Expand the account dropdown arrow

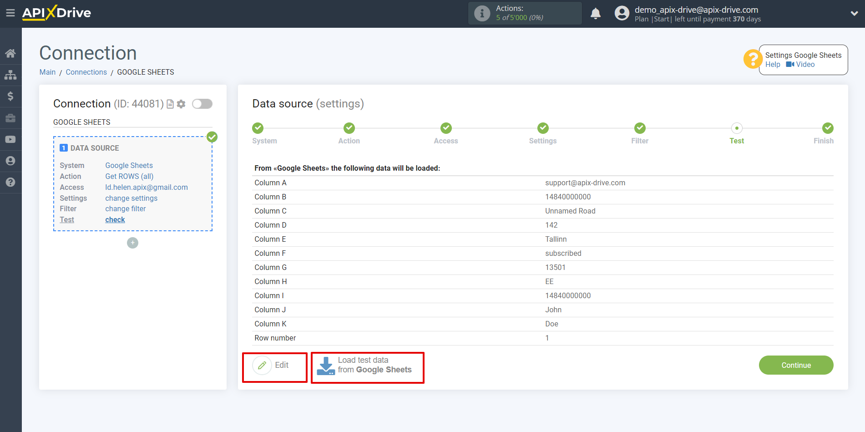point(854,14)
